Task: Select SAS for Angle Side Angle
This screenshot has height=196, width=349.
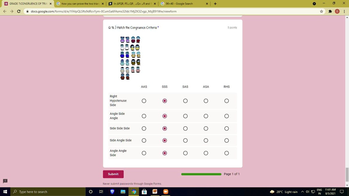Action: click(x=185, y=116)
